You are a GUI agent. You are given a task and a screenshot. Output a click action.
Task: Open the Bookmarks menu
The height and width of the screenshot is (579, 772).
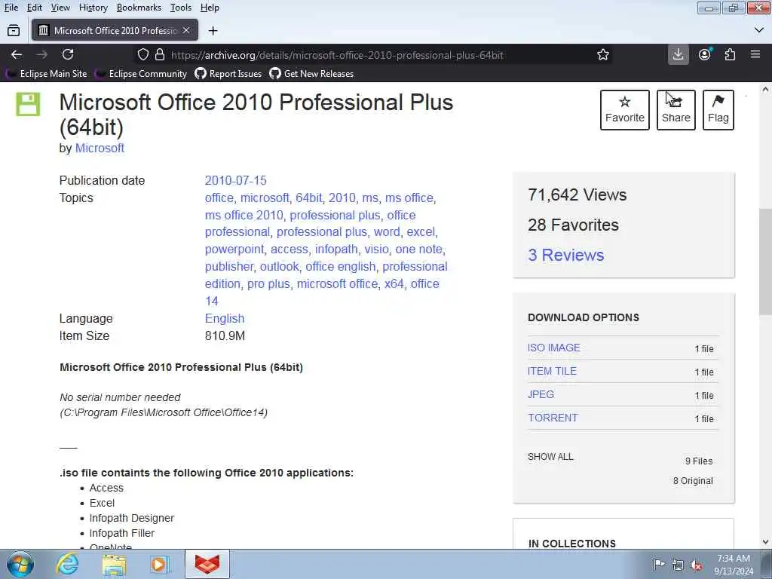coord(139,8)
